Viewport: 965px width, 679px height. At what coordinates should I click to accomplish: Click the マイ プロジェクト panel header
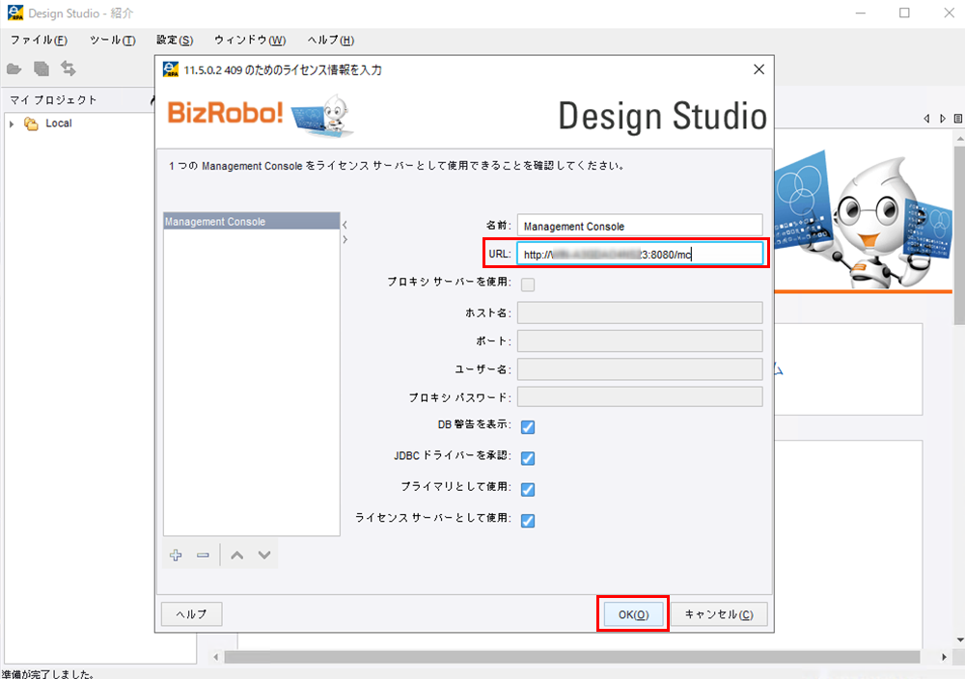coord(53,100)
